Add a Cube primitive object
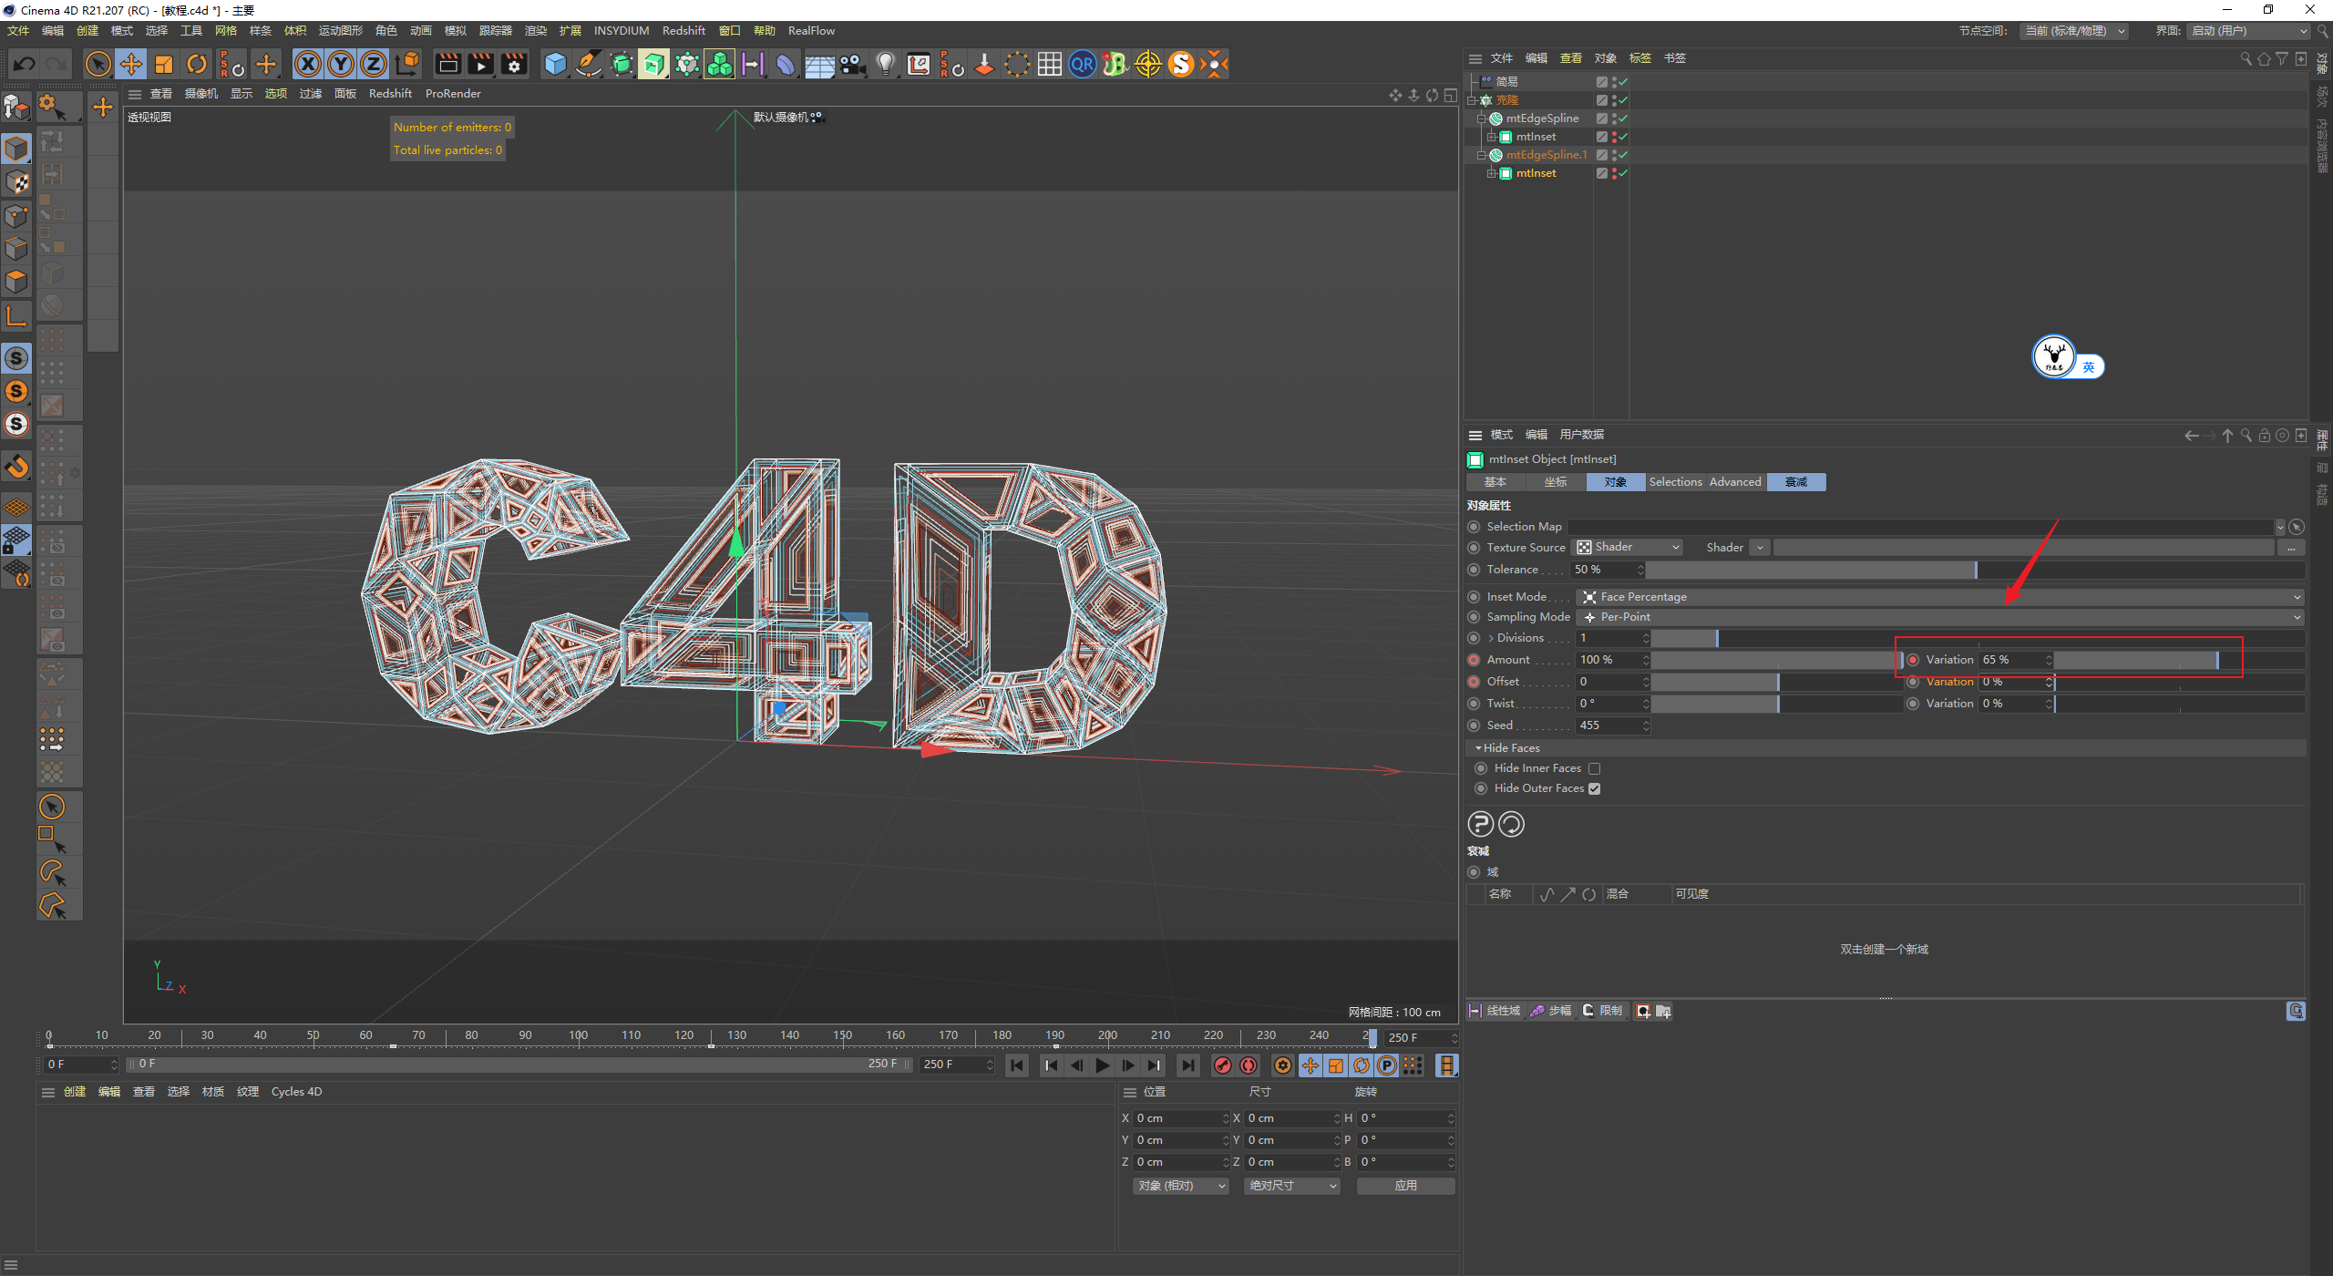This screenshot has width=2333, height=1276. pos(555,64)
